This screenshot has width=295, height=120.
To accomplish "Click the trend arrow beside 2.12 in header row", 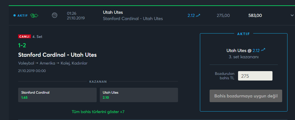I will (198, 16).
